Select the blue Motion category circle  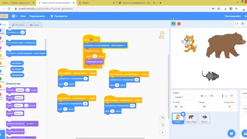1,30
